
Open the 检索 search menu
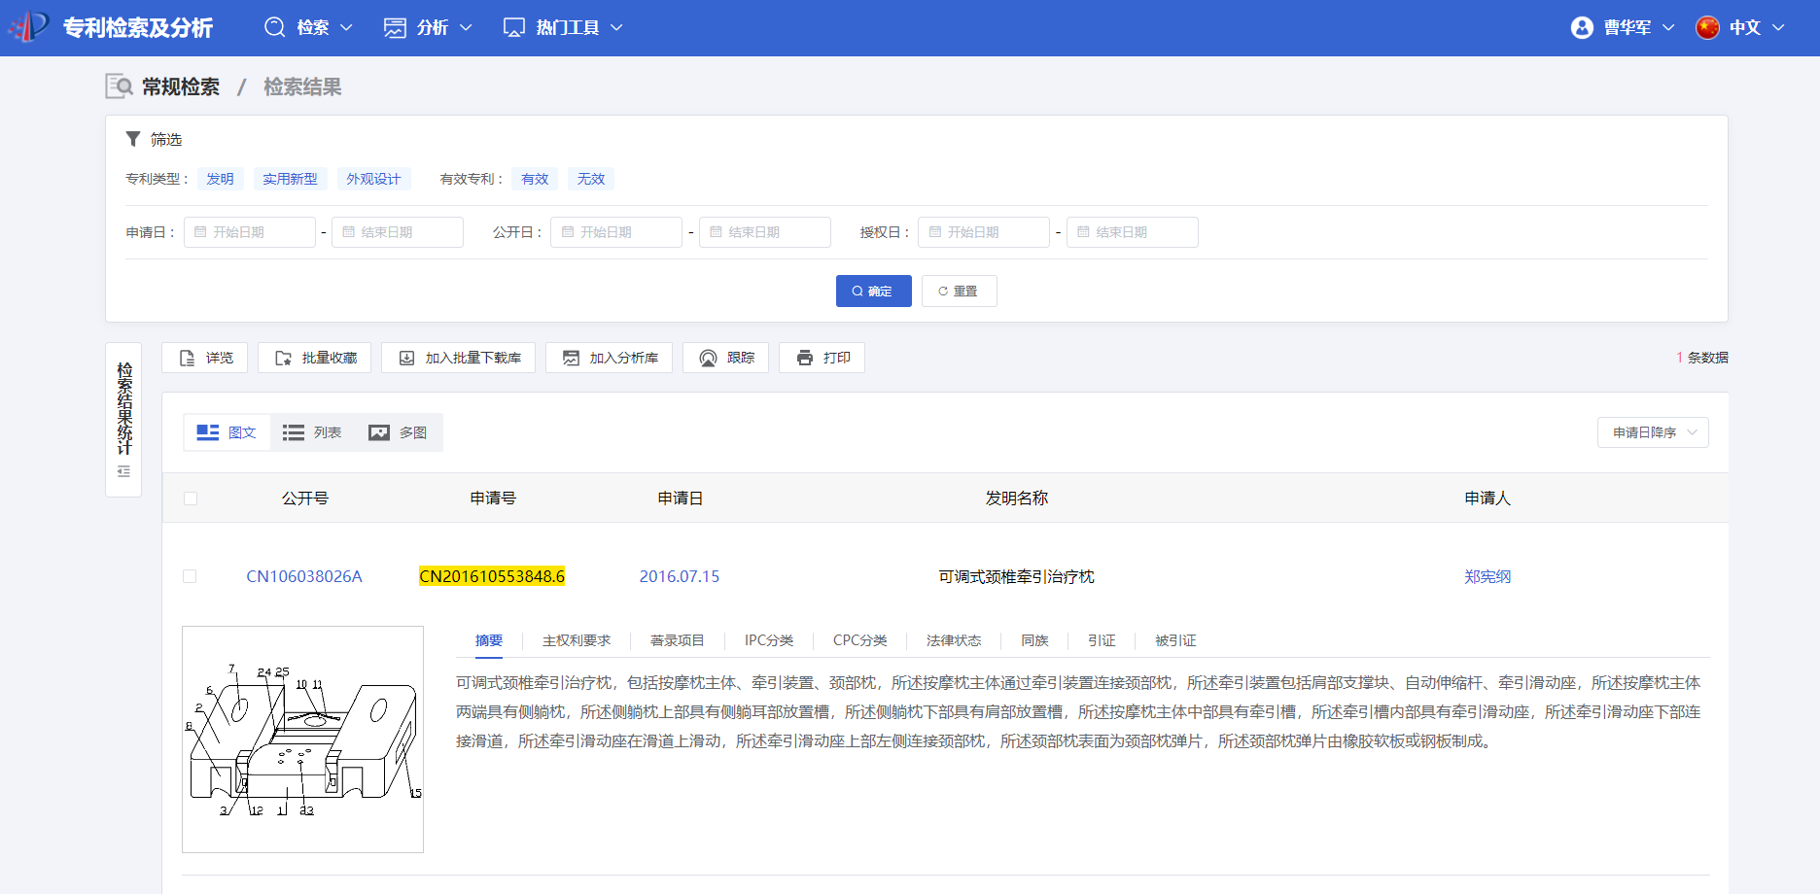308,27
